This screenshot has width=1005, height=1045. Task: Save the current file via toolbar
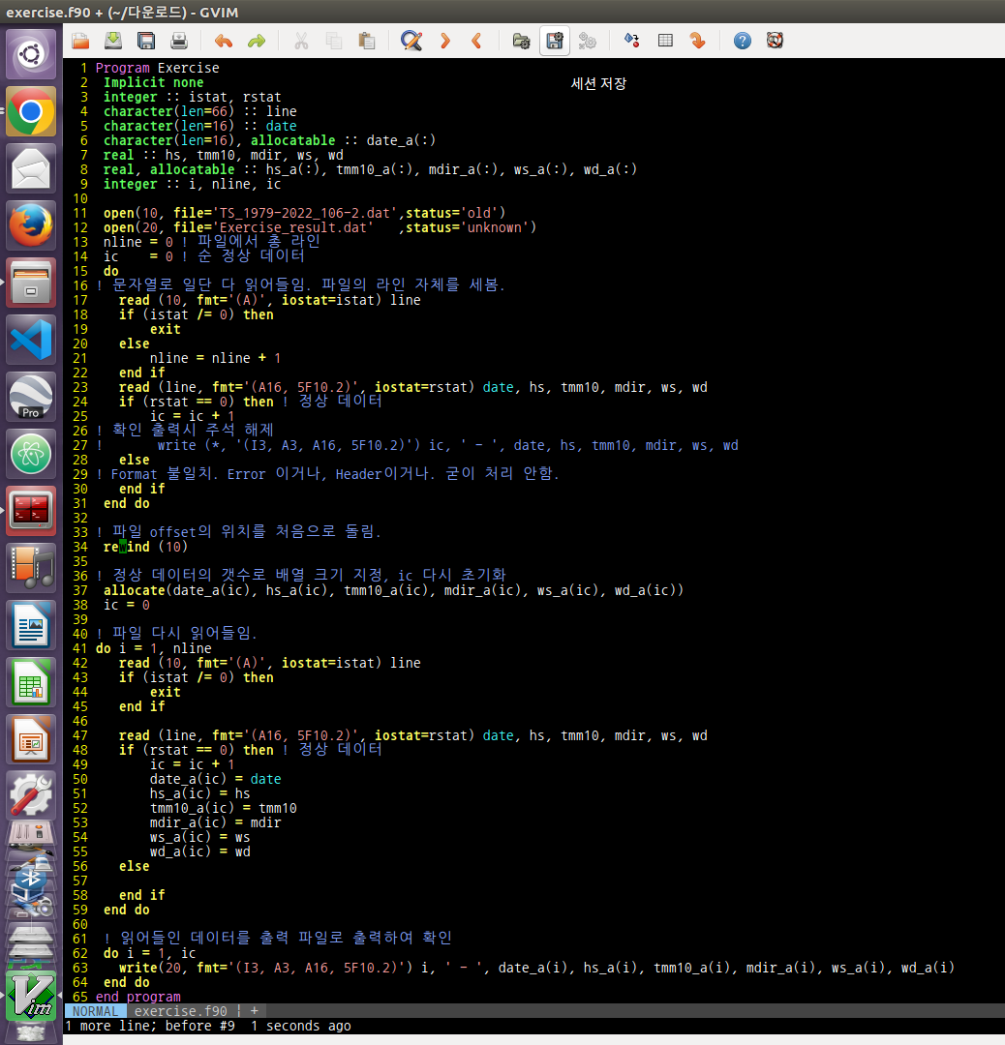coord(113,41)
